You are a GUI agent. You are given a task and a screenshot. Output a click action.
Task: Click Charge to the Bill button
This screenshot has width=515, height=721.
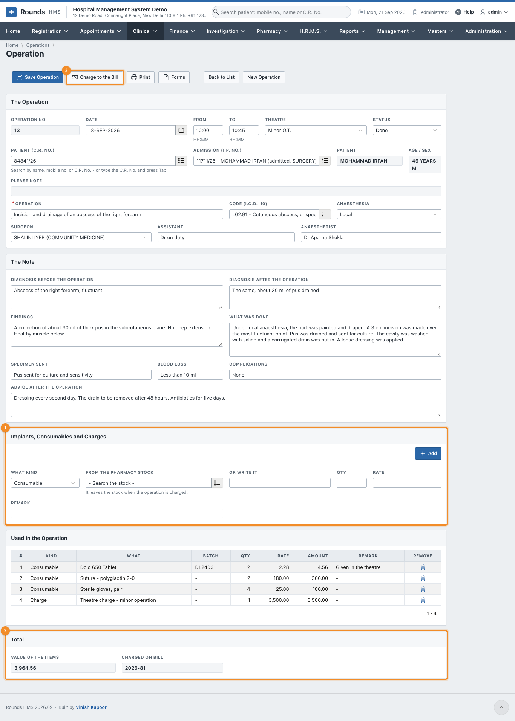(x=95, y=77)
